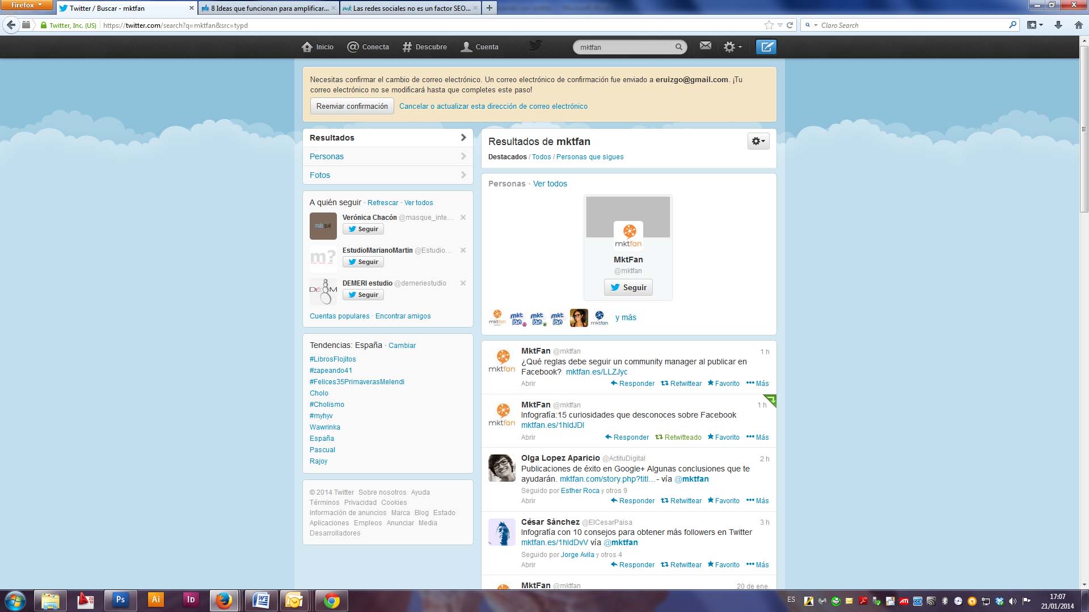Switch to the Descubre tab
This screenshot has width=1089, height=612.
(424, 47)
